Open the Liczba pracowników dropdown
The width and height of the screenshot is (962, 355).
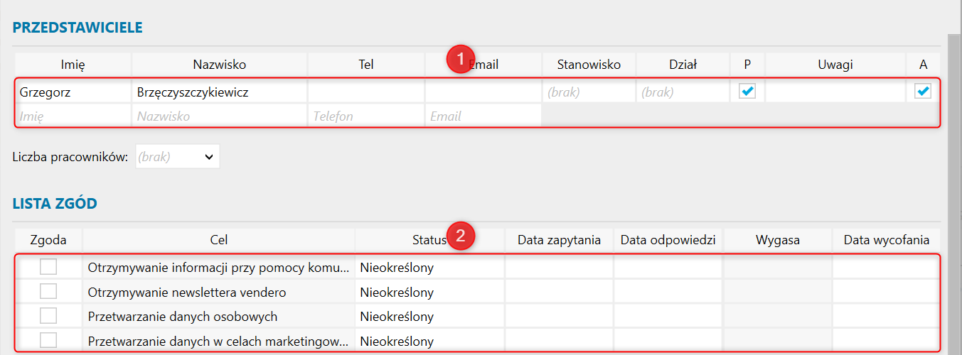176,157
